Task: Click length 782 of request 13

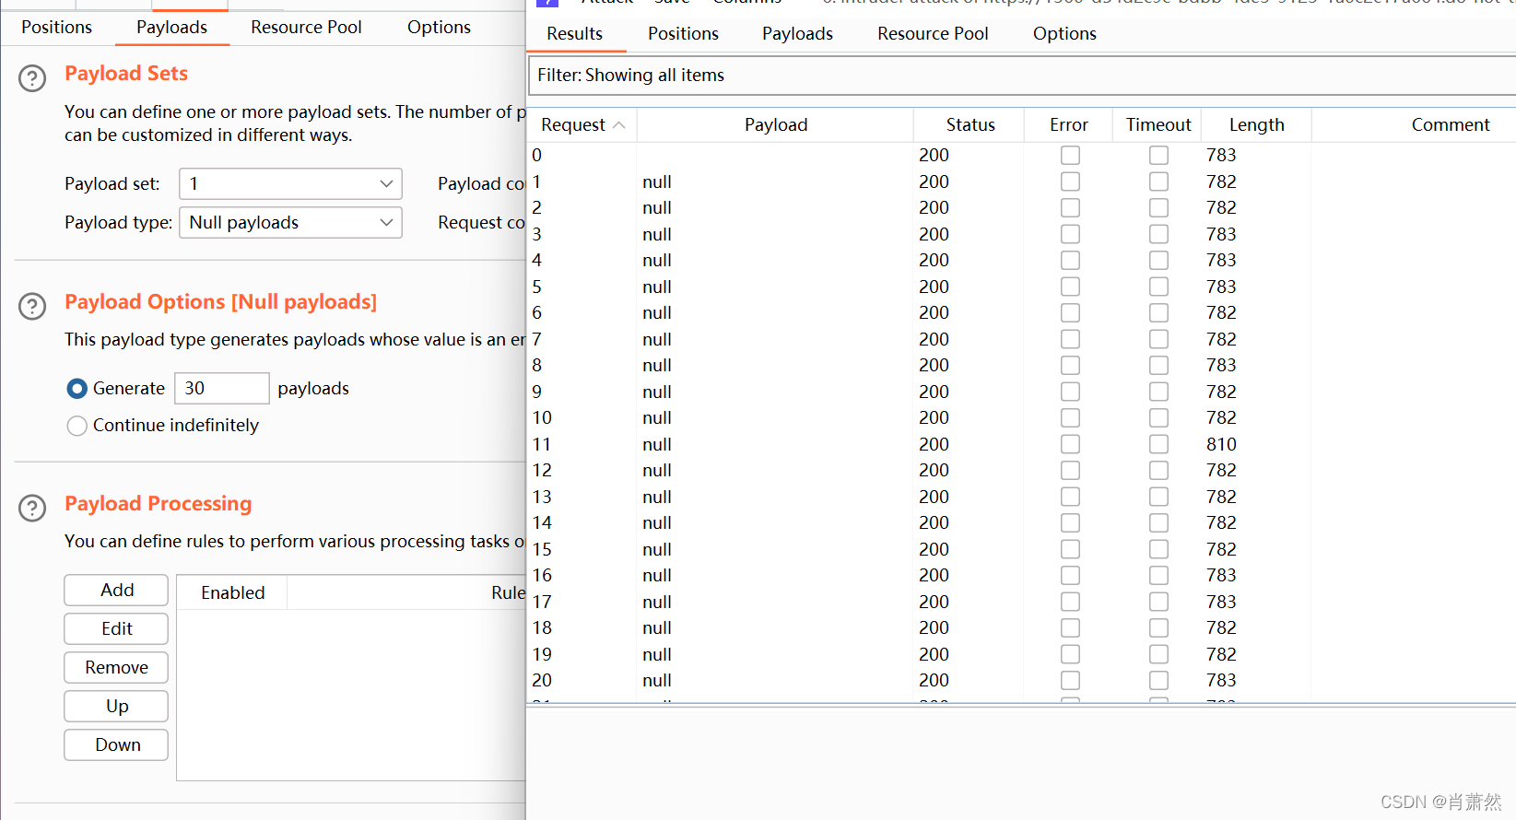Action: 1221,497
